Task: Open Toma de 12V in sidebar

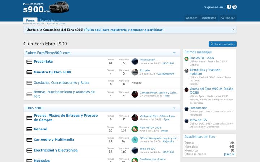Action: [x=198, y=120]
